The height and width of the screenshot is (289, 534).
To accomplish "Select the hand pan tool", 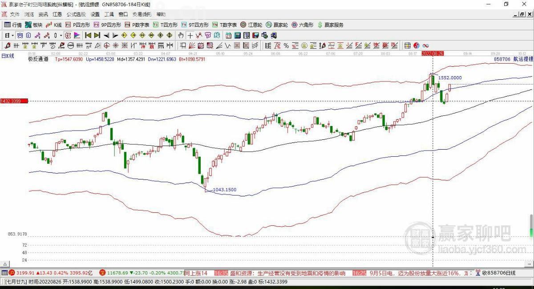I will pos(181,35).
